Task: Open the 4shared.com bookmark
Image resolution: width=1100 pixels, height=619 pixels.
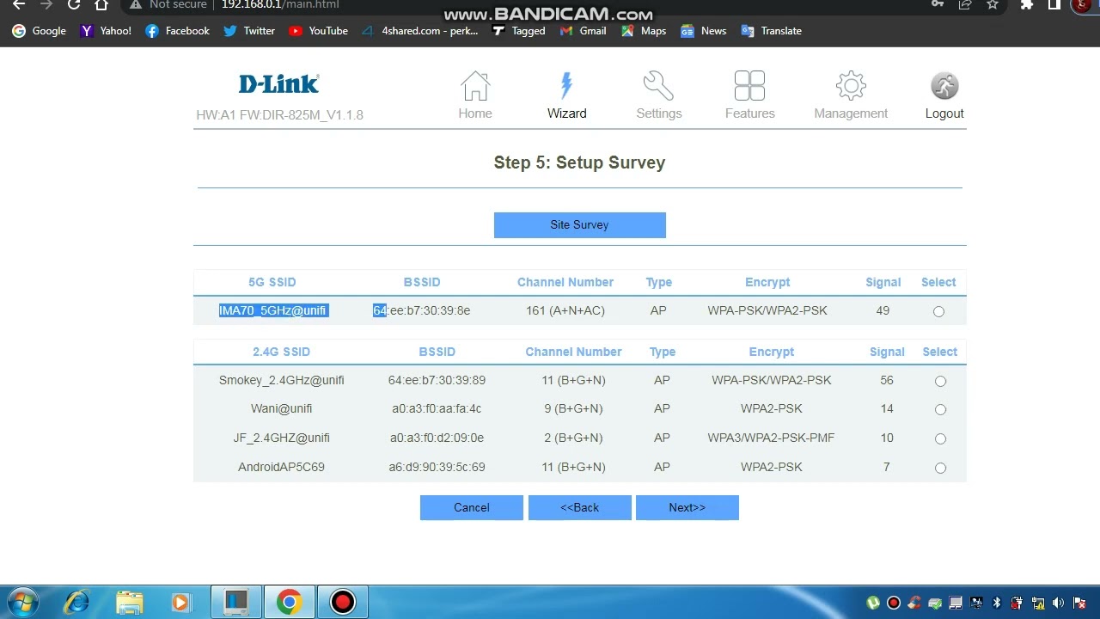Action: (x=419, y=31)
